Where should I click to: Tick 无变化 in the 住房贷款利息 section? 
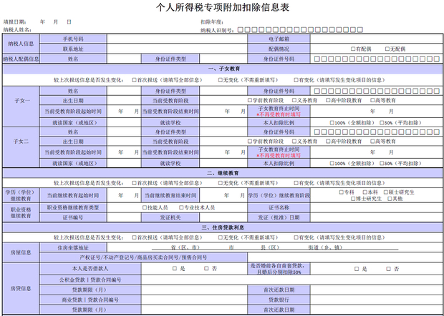221,237
